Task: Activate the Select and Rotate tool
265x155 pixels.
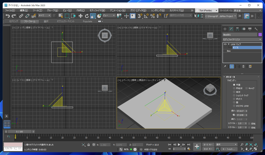Action: 87,16
